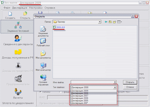Click the Открыть button in dialog
Image resolution: width=150 pixels, height=107 pixels.
(x=130, y=82)
